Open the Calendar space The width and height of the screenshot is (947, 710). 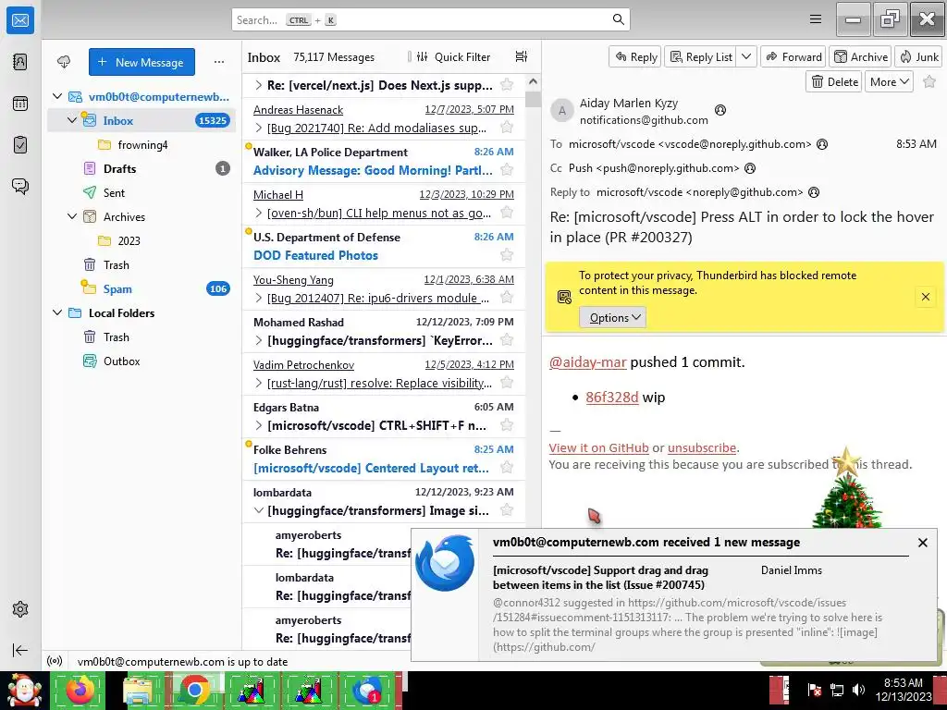click(x=20, y=104)
